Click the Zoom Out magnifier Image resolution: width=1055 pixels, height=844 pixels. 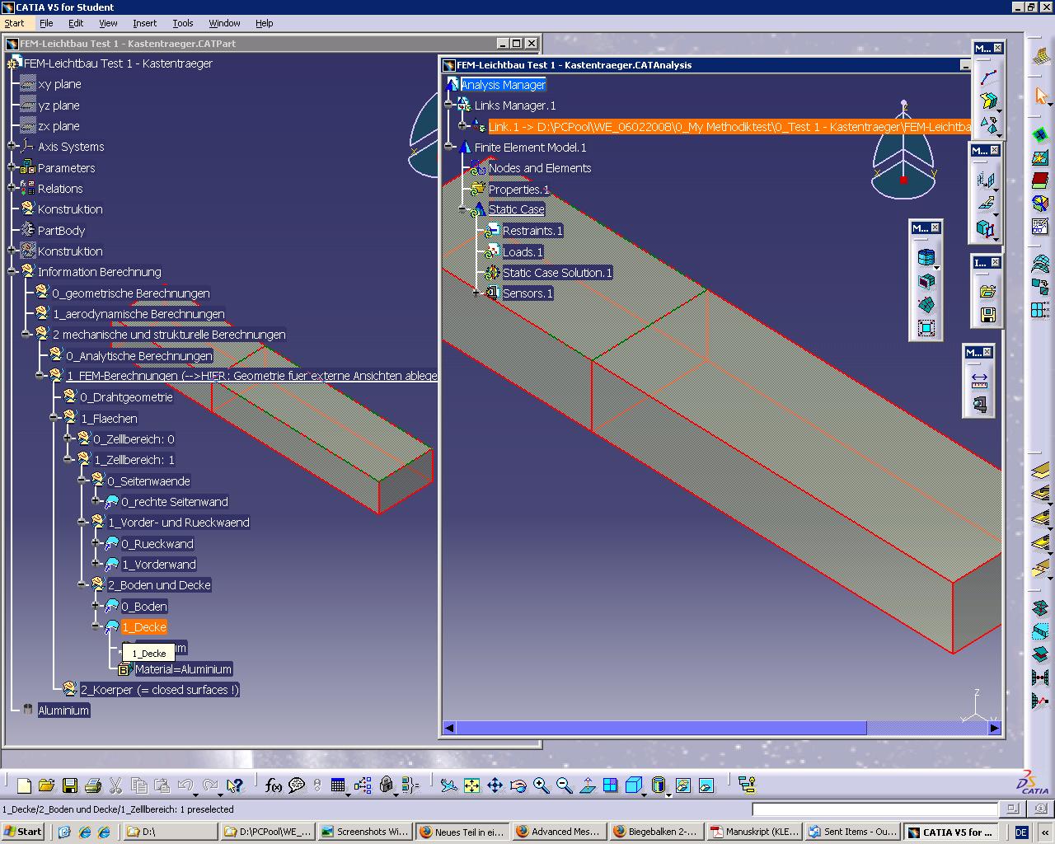564,785
